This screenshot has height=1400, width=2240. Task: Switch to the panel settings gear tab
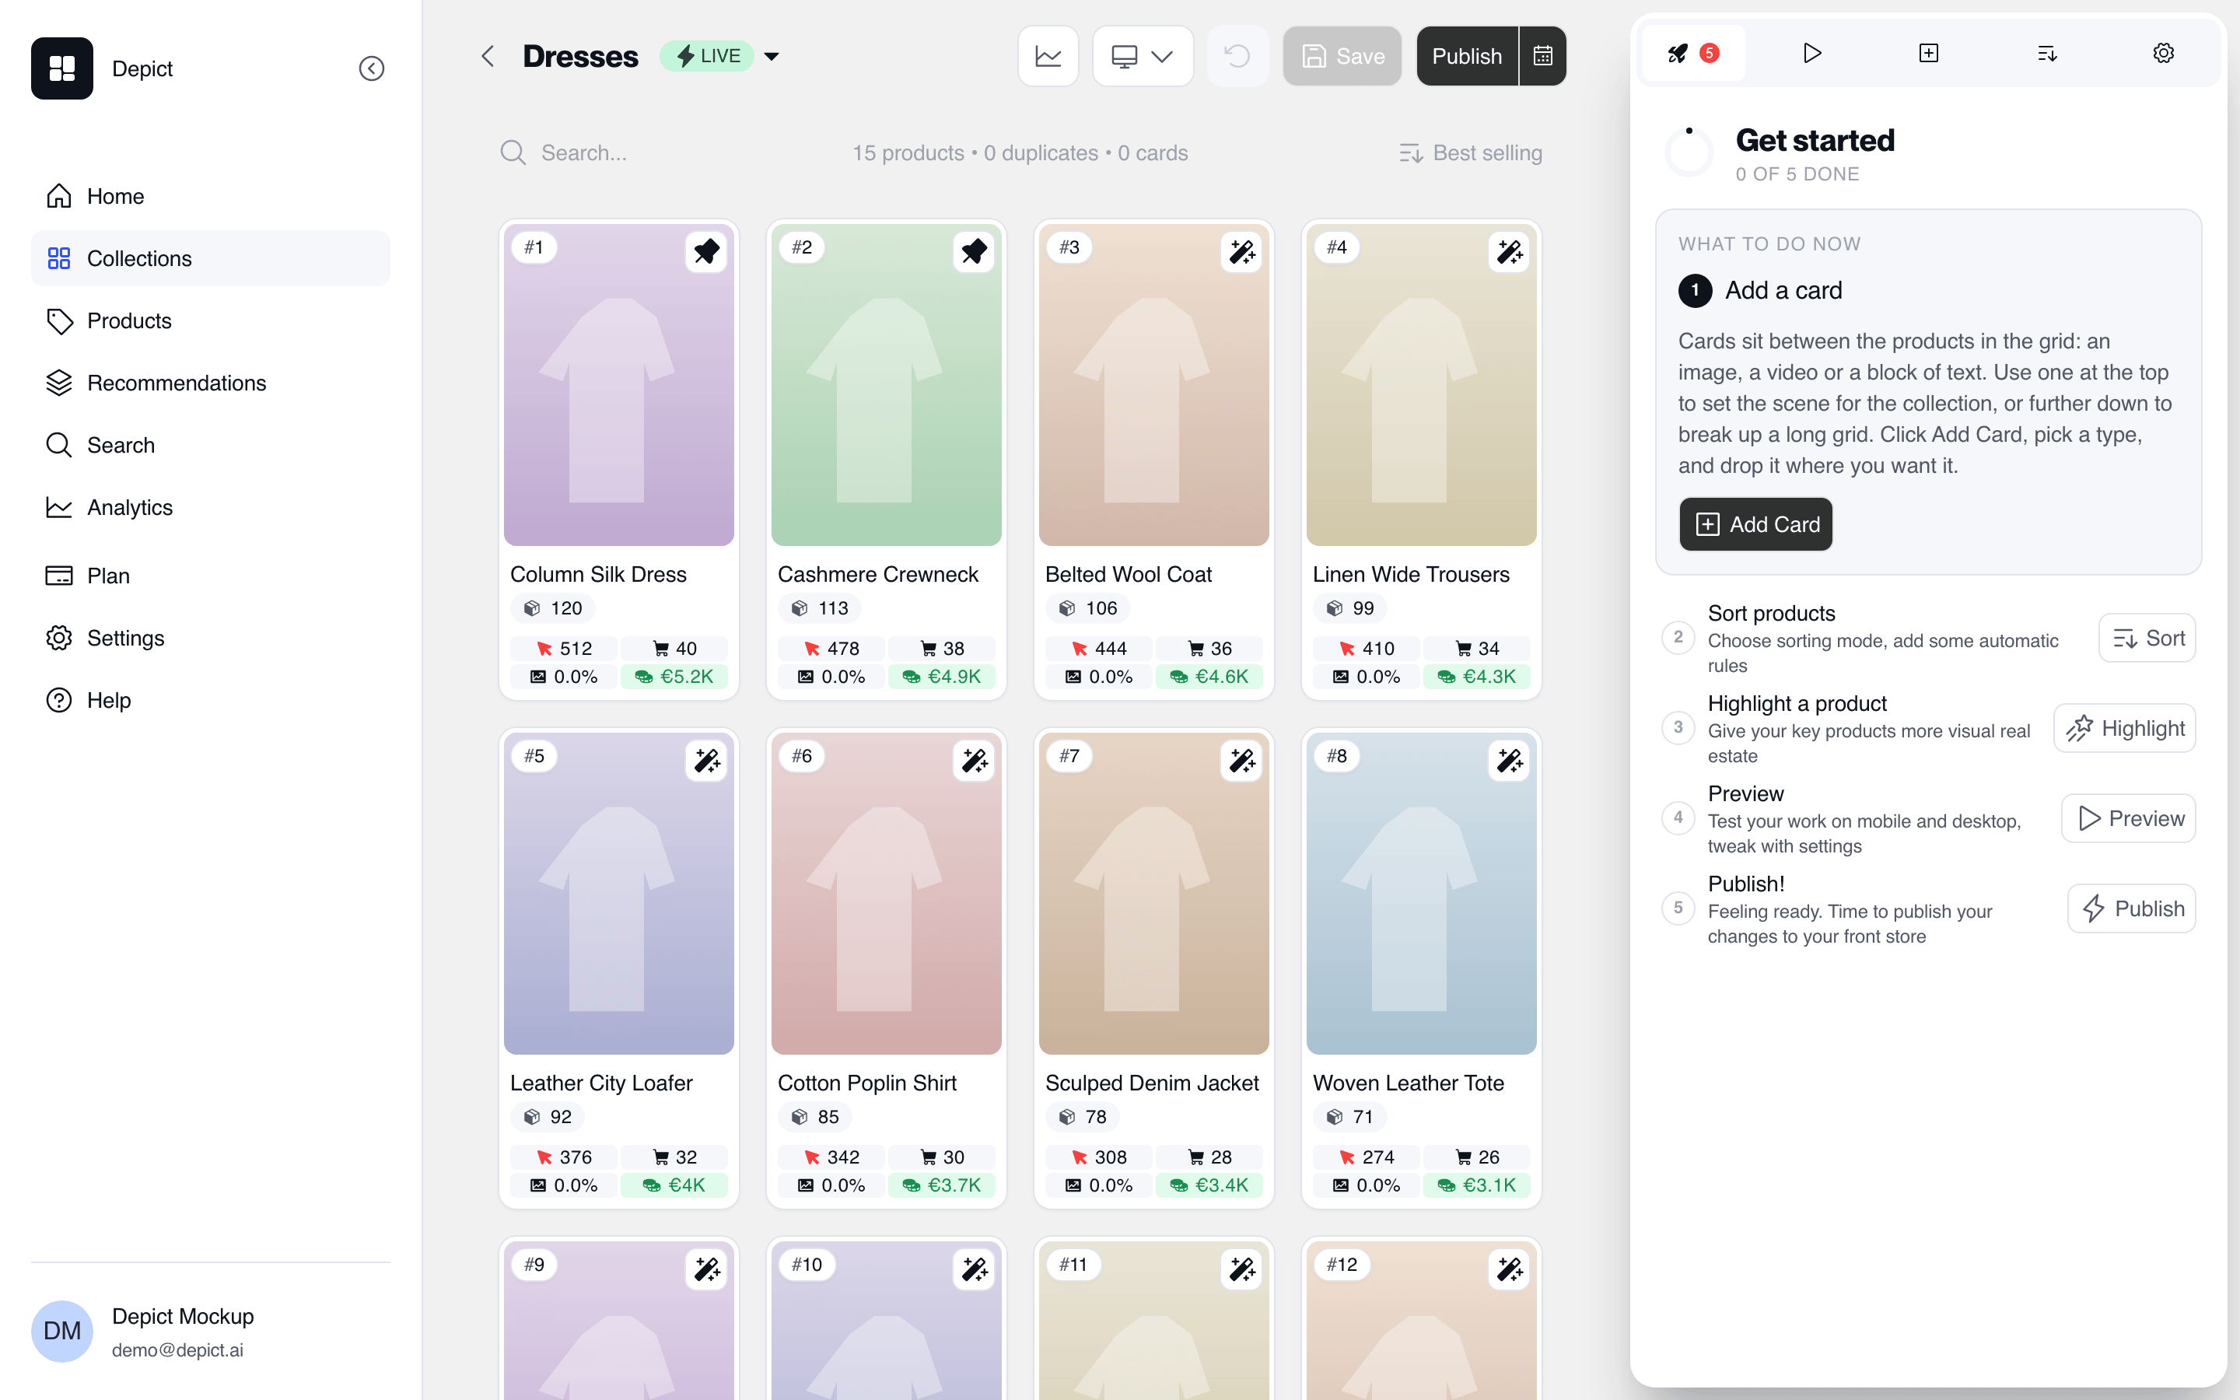tap(2163, 54)
